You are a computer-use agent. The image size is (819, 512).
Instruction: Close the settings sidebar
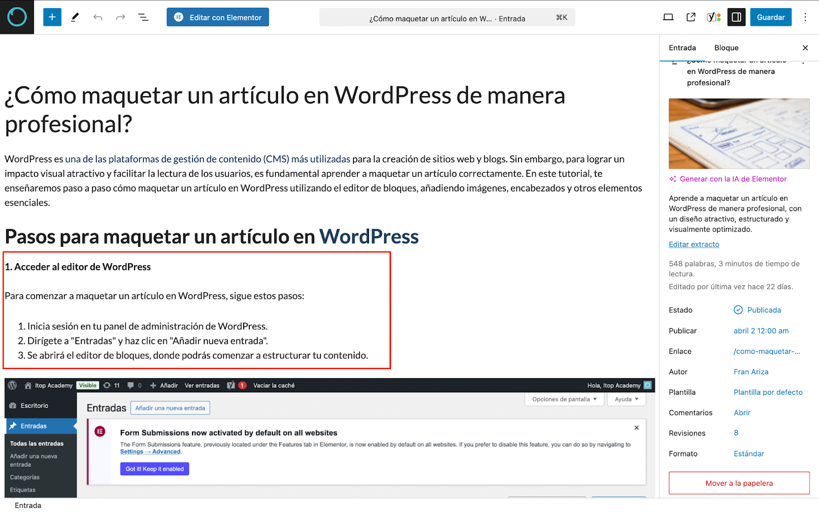(805, 48)
